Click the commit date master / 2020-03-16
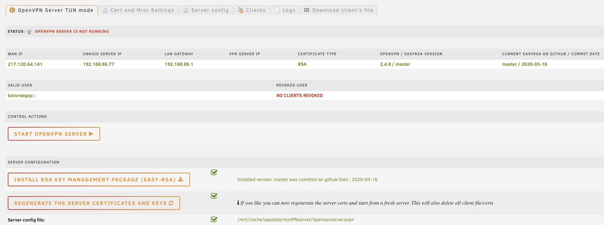The height and width of the screenshot is (225, 604). [524, 64]
